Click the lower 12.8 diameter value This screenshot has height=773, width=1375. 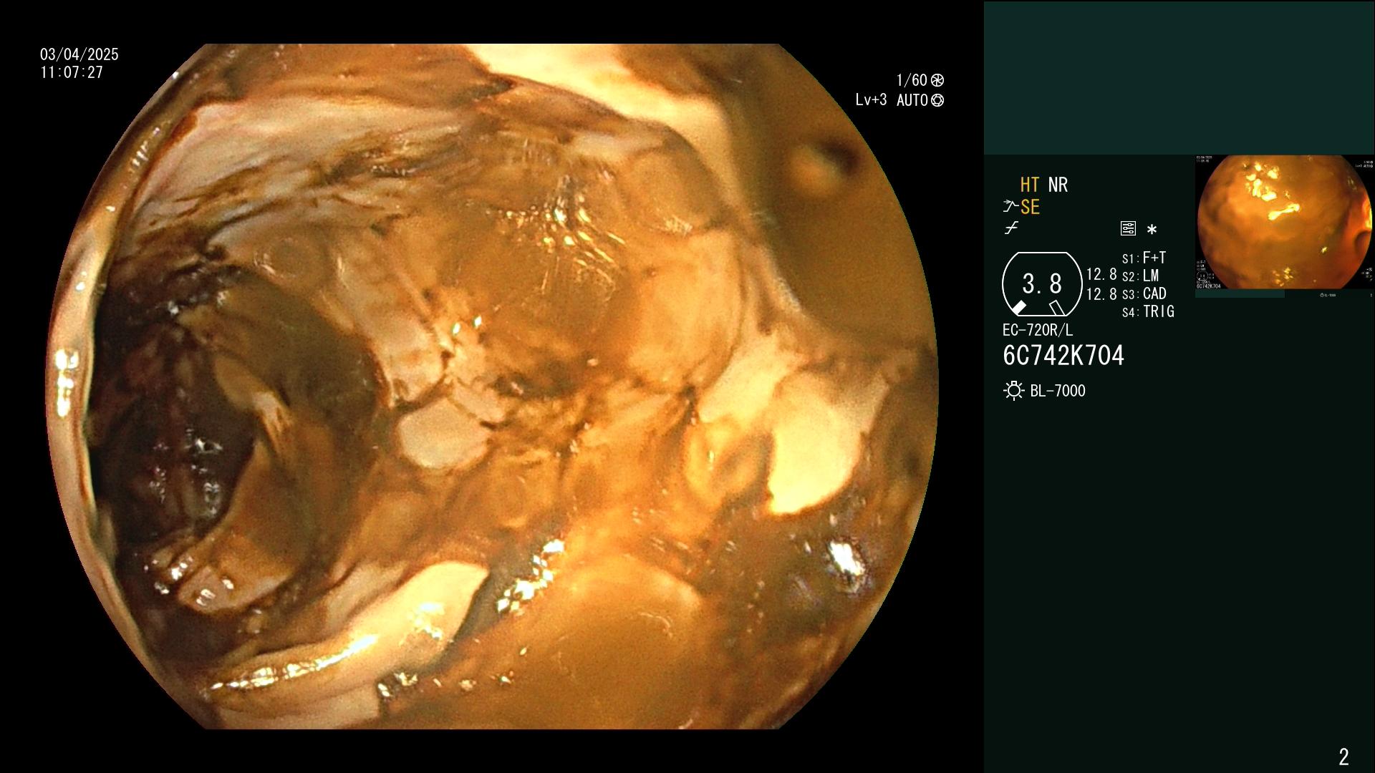[1101, 293]
